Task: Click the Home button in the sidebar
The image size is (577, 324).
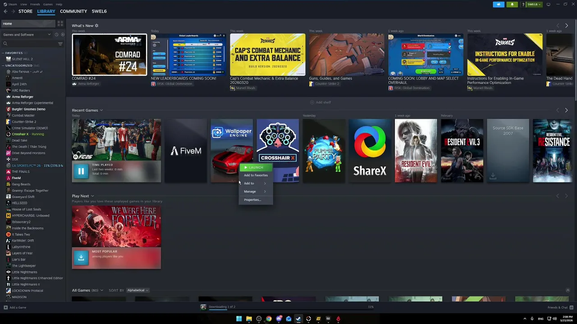Action: pyautogui.click(x=28, y=23)
